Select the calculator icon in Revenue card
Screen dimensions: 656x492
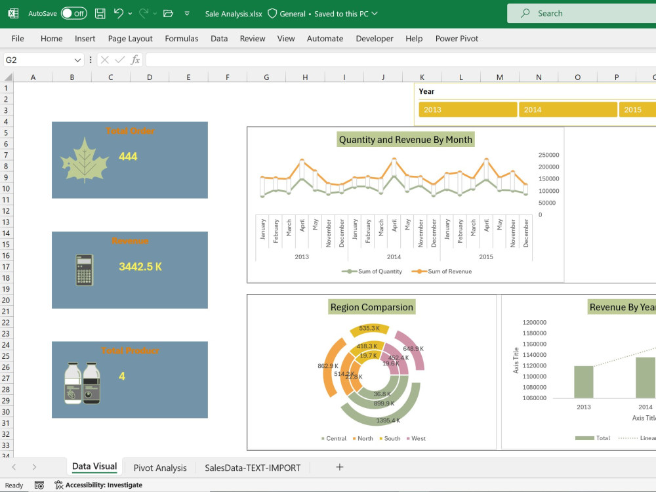84,270
